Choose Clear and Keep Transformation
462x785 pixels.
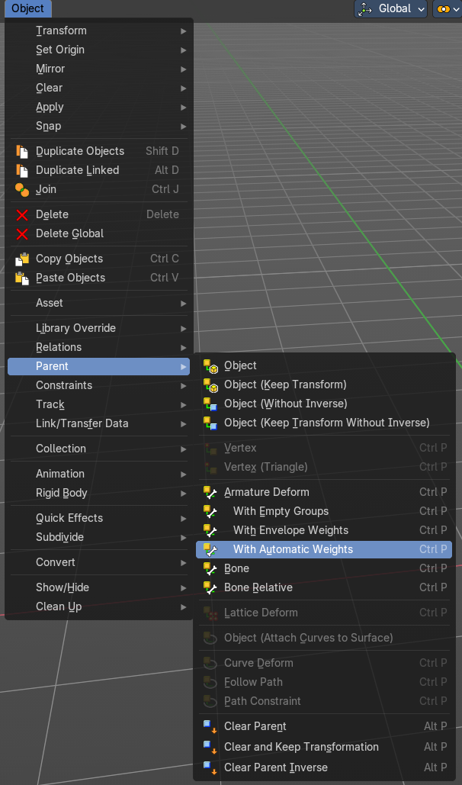[x=324, y=747]
